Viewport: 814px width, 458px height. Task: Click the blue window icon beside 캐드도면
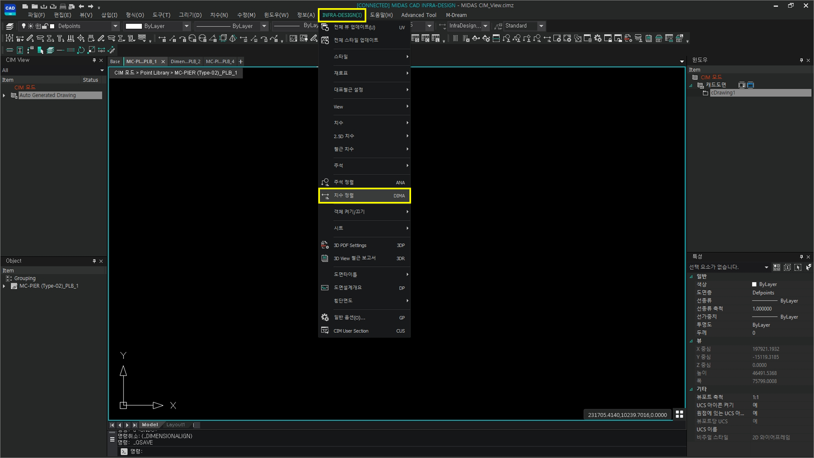click(x=751, y=85)
